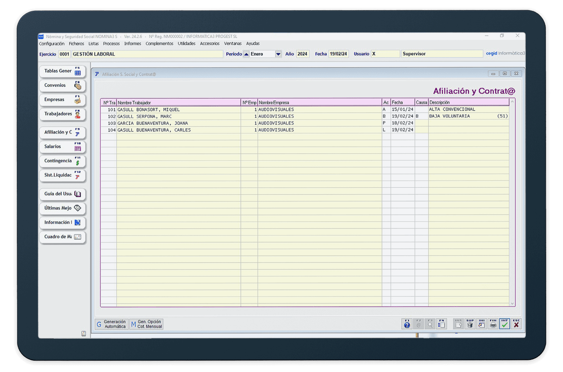Click Gen. Opción Cot. Mensual button

click(x=147, y=324)
